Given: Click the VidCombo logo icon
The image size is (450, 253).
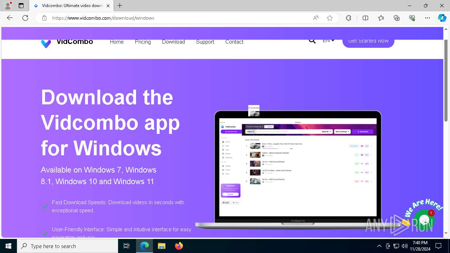Looking at the screenshot, I should tap(46, 44).
